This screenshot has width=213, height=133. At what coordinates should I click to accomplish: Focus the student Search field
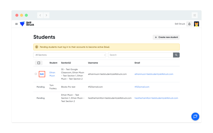click(x=140, y=55)
